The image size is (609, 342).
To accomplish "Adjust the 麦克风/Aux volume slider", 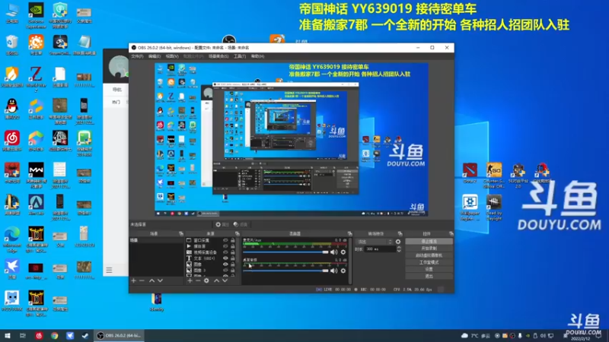I will pos(286,252).
